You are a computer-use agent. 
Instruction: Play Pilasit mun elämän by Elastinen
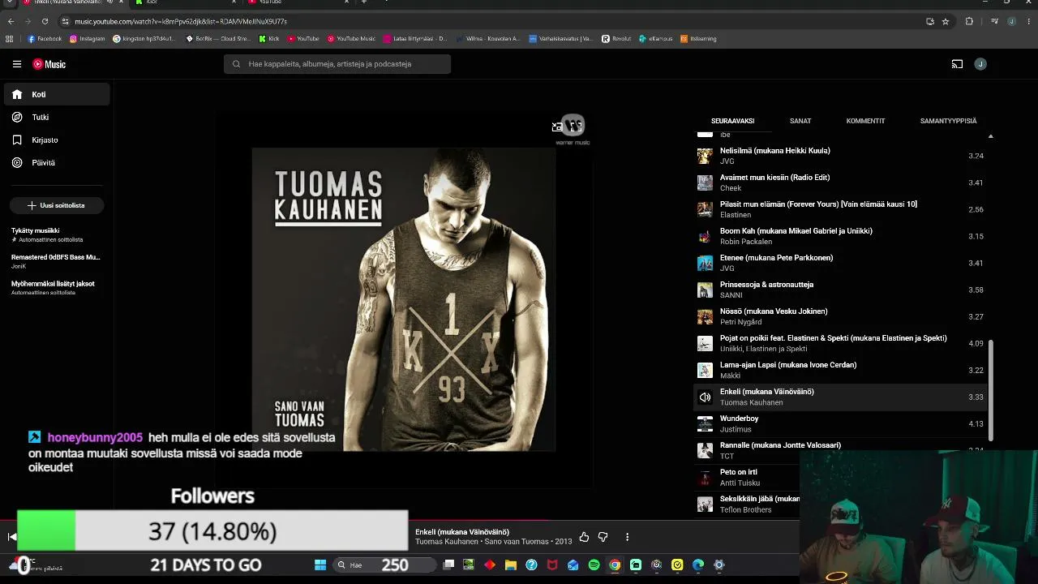tap(842, 209)
